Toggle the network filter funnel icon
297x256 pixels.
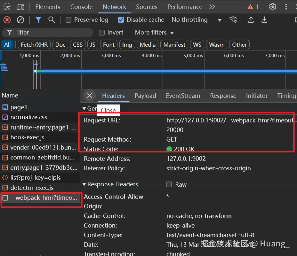click(x=38, y=20)
